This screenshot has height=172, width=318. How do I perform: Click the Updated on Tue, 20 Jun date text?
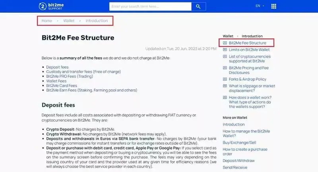click(x=181, y=48)
